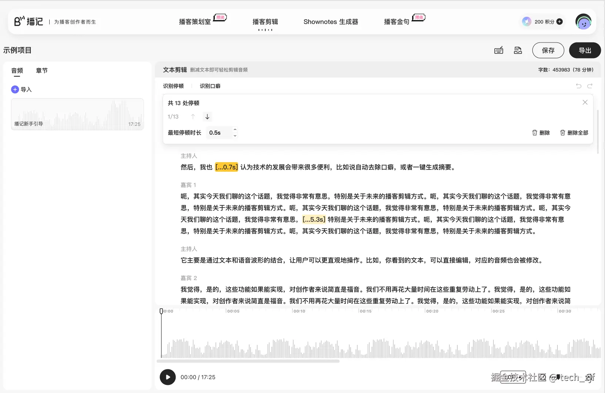605x393 pixels.
Task: Jump to next pause with down arrow
Action: pyautogui.click(x=207, y=117)
